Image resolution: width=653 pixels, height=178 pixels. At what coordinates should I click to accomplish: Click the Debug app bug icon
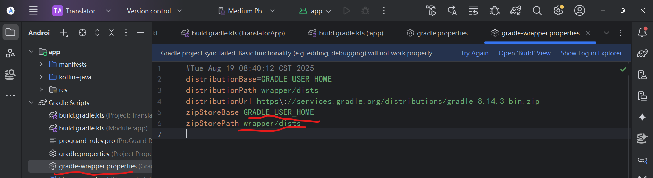point(365,11)
